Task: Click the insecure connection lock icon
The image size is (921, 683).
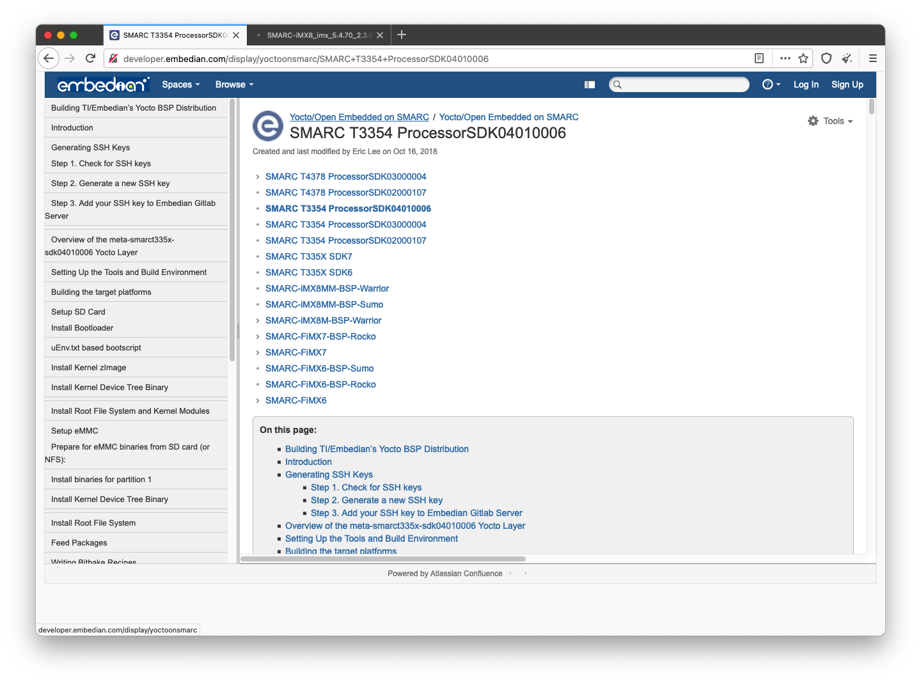Action: click(x=113, y=58)
